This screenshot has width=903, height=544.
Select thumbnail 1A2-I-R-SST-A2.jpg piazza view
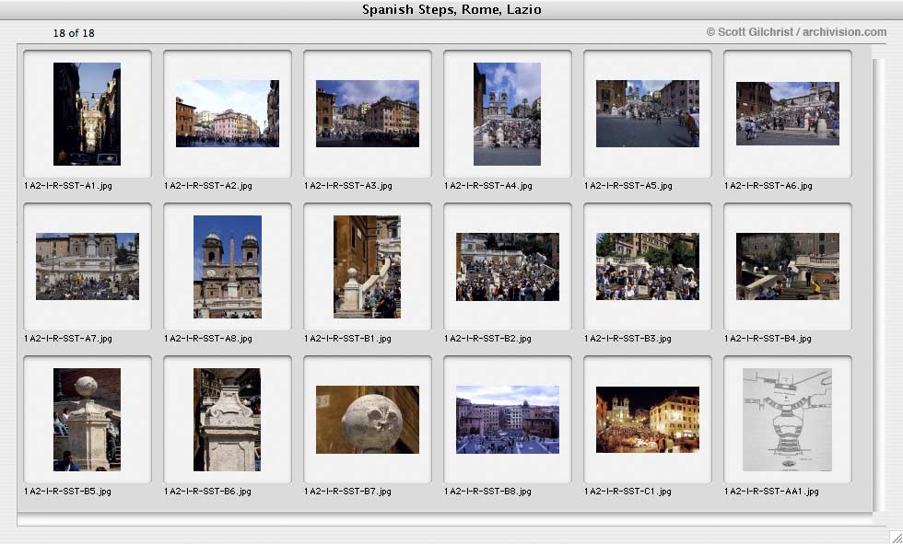(x=228, y=113)
